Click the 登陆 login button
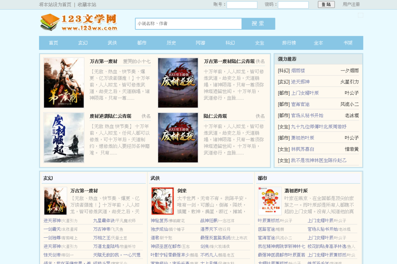The height and width of the screenshot is (264, 397). [x=326, y=5]
